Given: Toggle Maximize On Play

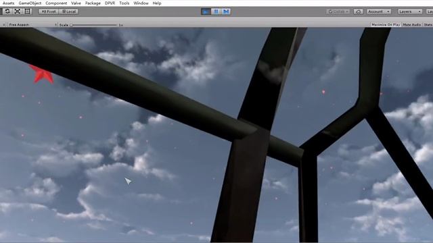Looking at the screenshot, I should pyautogui.click(x=386, y=25).
